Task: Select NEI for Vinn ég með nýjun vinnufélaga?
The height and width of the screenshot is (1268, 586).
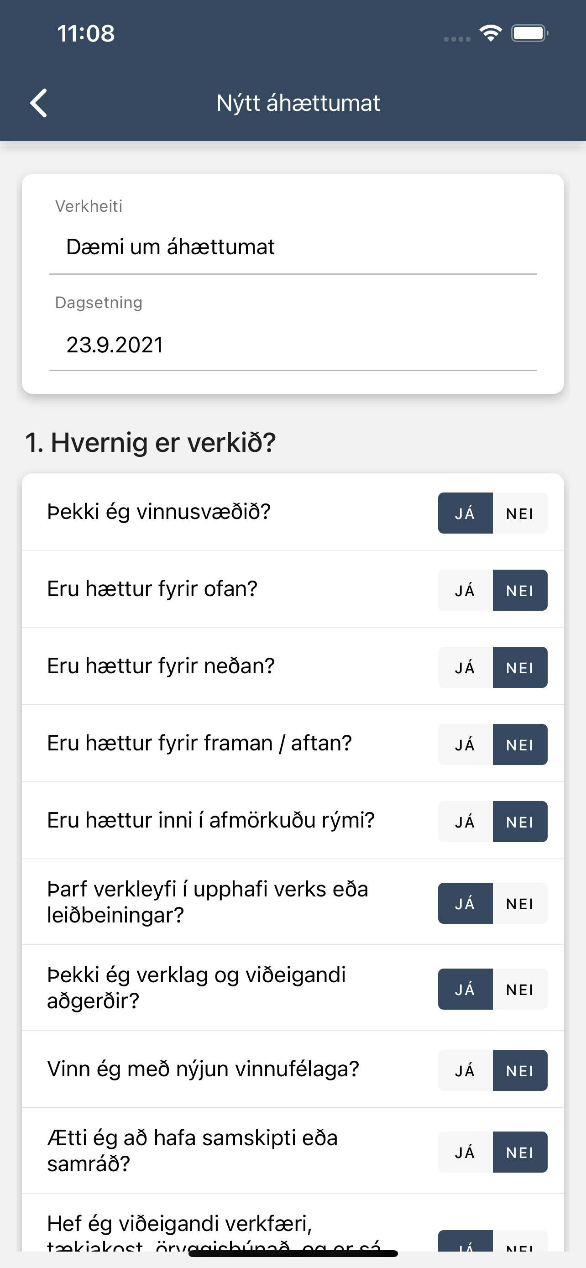Action: (x=520, y=1070)
